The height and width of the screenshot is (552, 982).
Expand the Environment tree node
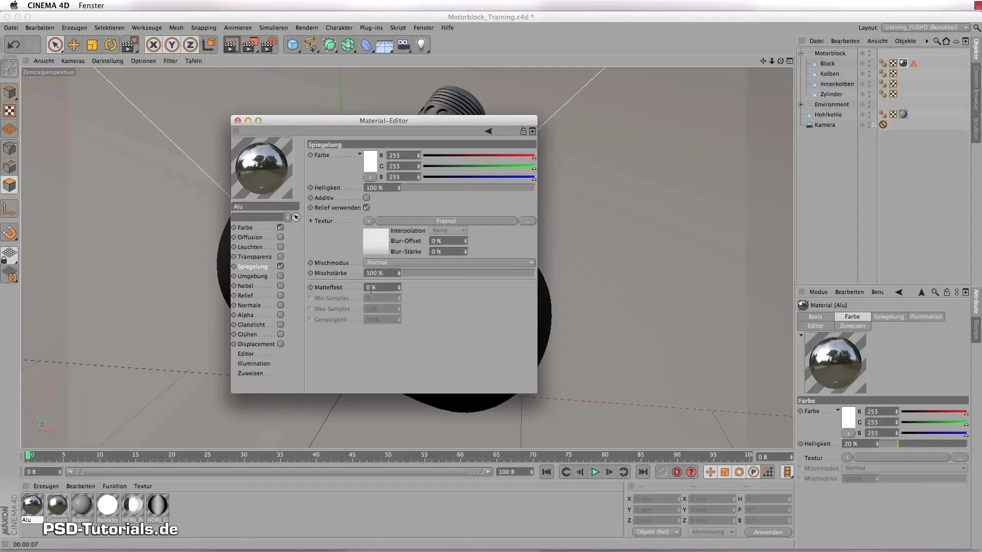coord(801,104)
